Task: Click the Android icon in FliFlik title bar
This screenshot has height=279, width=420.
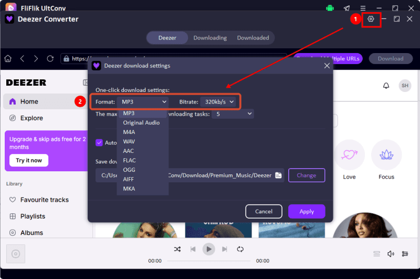Action: tap(330, 8)
